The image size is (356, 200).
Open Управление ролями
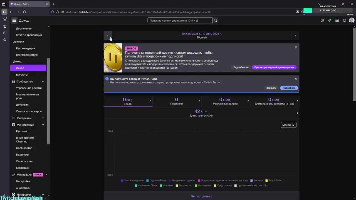[29, 88]
